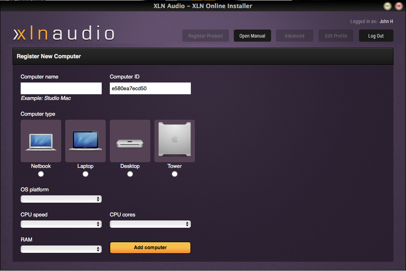Open the manual with Open Manual
The width and height of the screenshot is (406, 271).
tap(252, 36)
